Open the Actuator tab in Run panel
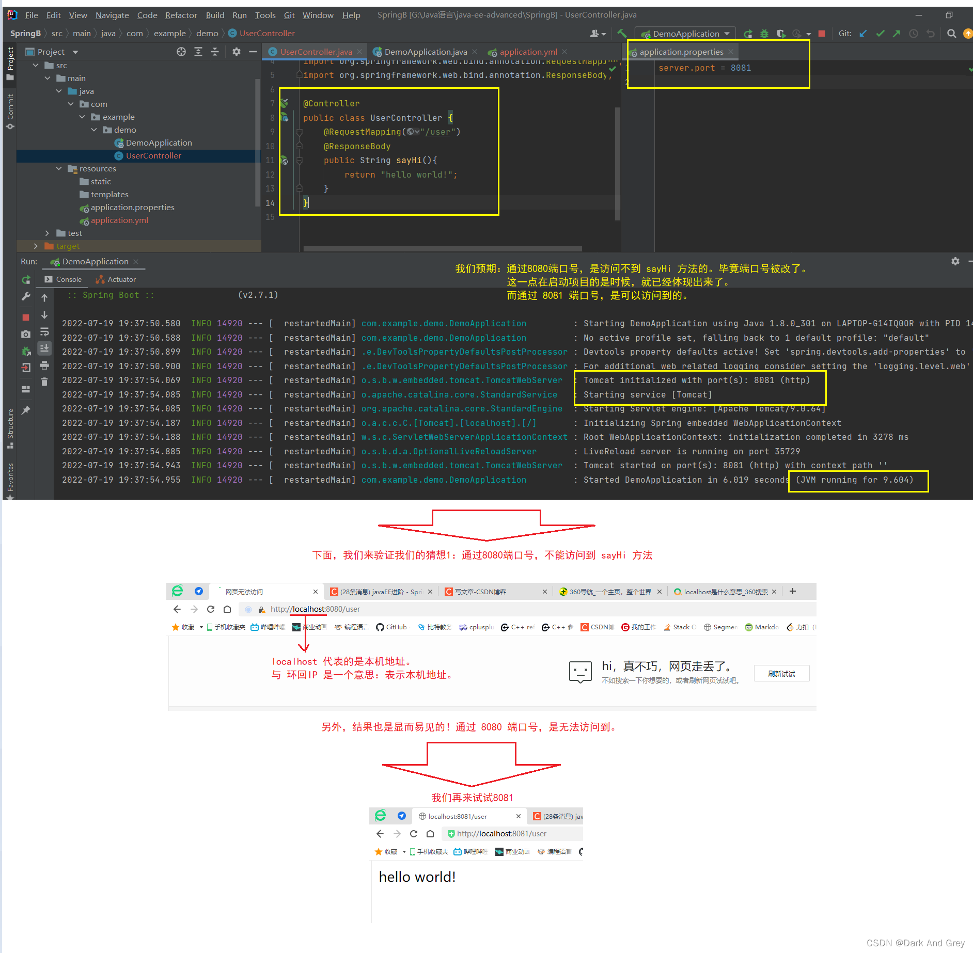Image resolution: width=973 pixels, height=953 pixels. pyautogui.click(x=116, y=279)
